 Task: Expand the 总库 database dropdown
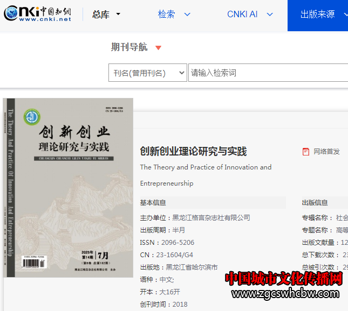pyautogui.click(x=106, y=15)
